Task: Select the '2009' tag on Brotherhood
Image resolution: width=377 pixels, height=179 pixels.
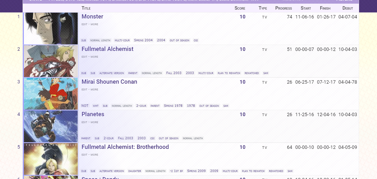Action: [x=214, y=171]
